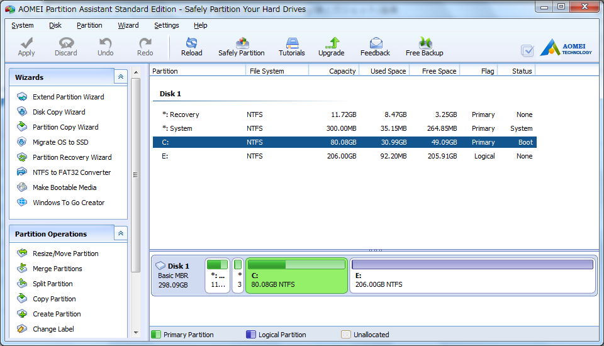Choose Make Bootable Media

64,187
